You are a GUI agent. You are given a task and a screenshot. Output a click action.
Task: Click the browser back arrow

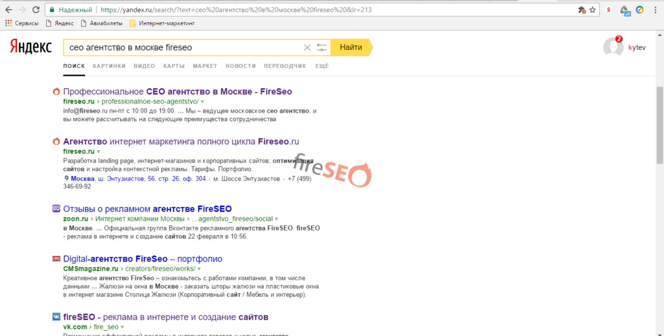point(8,10)
